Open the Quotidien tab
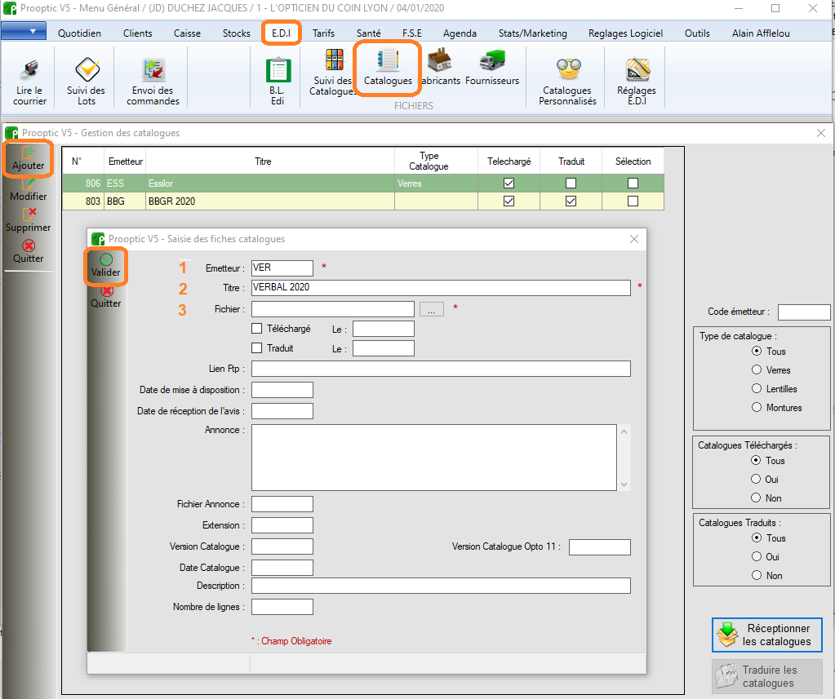Screen dimensions: 835x699 click(79, 33)
